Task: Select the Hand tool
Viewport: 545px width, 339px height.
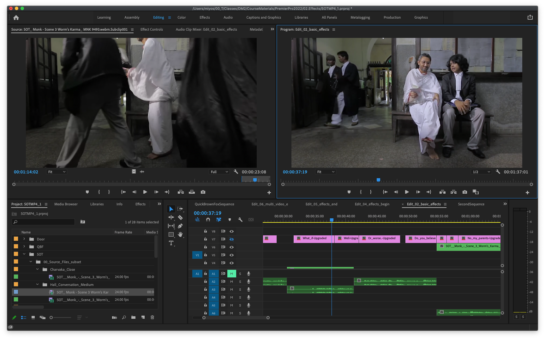Action: (x=180, y=234)
